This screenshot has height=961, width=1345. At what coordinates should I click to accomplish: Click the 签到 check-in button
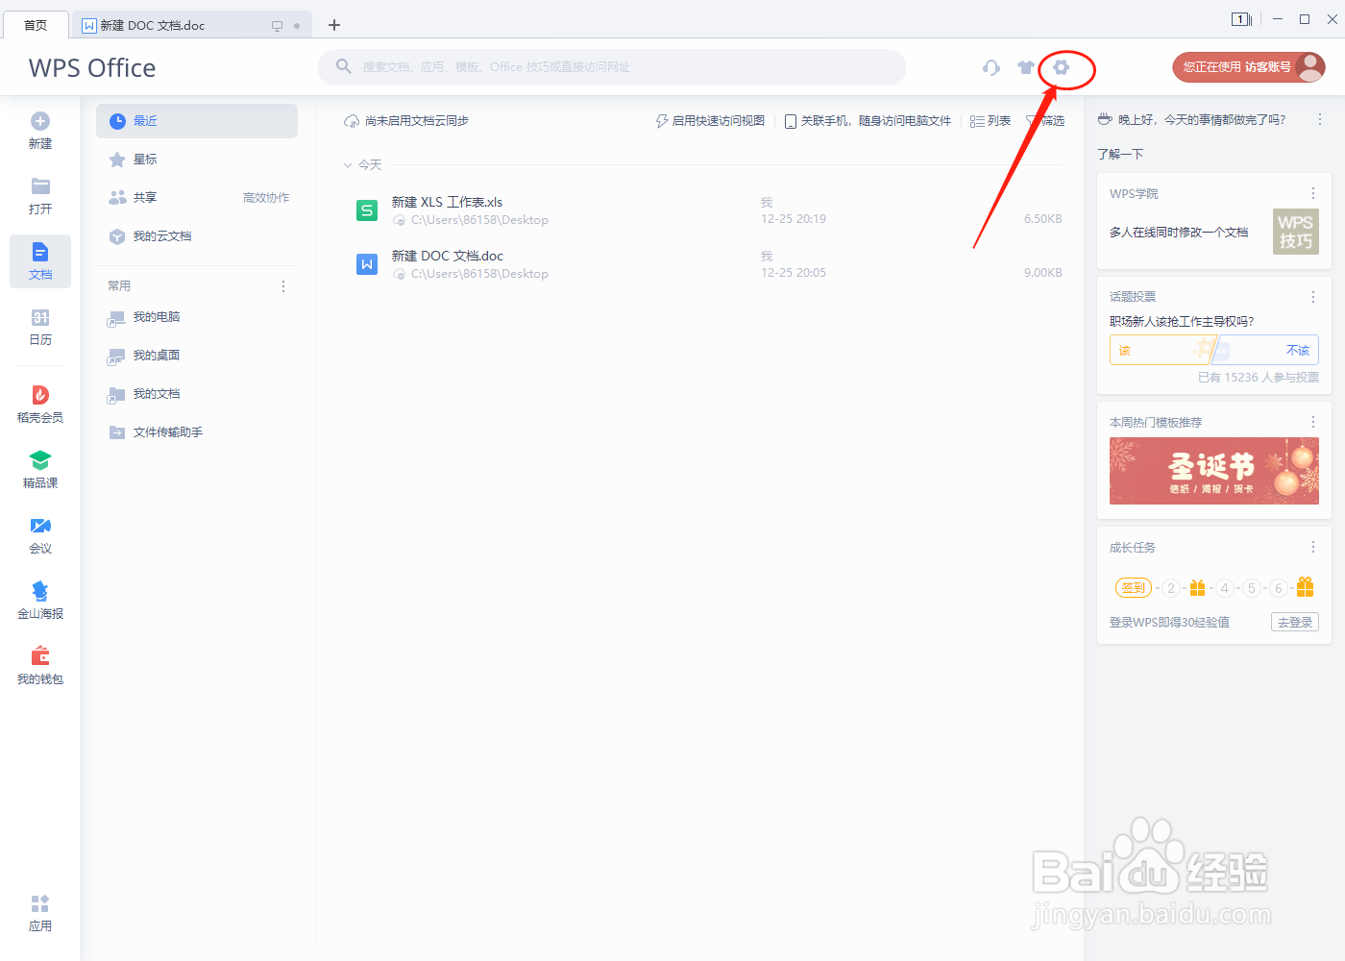(x=1134, y=587)
